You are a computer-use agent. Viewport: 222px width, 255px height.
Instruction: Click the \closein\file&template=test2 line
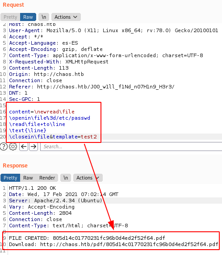pyautogui.click(x=53, y=137)
